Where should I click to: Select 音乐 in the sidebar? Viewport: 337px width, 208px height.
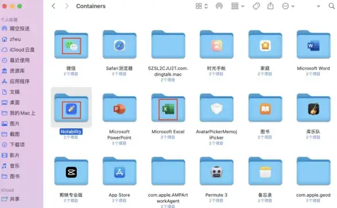(11, 166)
